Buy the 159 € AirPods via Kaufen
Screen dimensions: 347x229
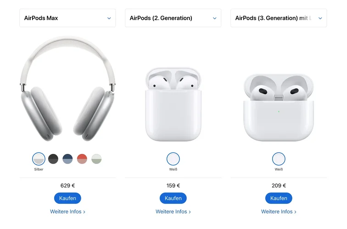[x=173, y=198]
